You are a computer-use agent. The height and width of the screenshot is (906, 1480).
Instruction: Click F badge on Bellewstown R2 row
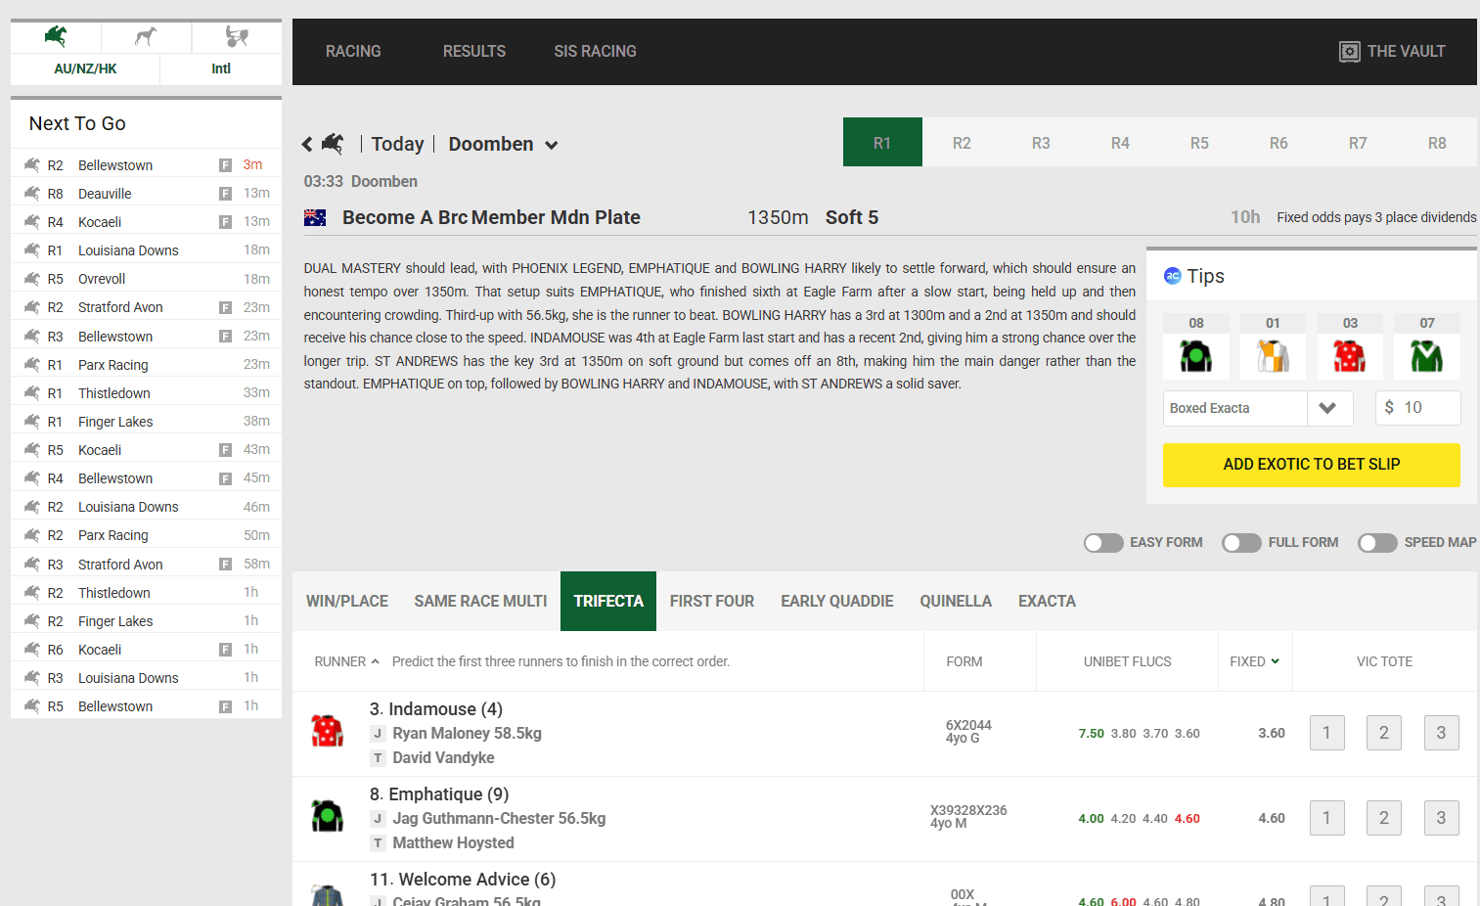pyautogui.click(x=225, y=165)
